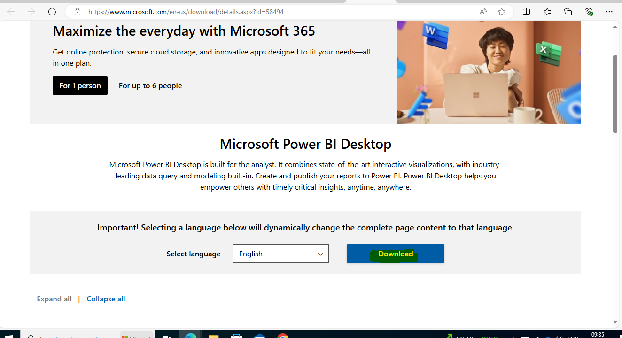Image resolution: width=622 pixels, height=338 pixels.
Task: Click the browser Back arrow
Action: [11, 12]
